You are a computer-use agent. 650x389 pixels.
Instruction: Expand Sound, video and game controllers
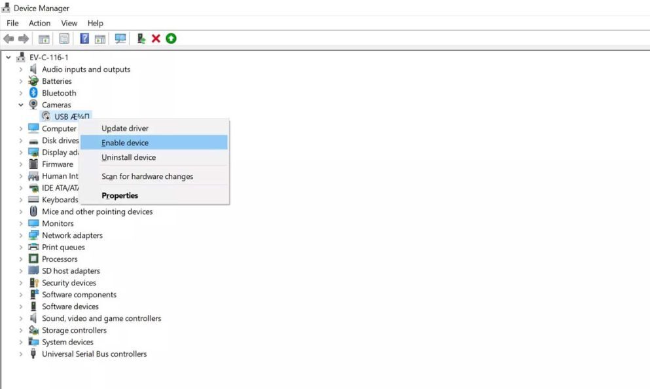tap(21, 319)
